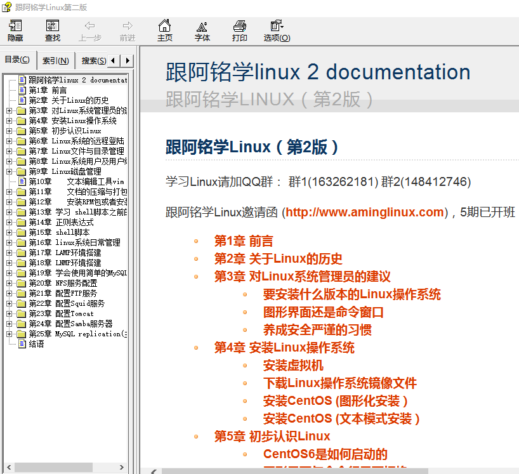The height and width of the screenshot is (474, 519).
Task: Click the left tab-scroll arrow near 搜索(S)
Action: (x=113, y=60)
